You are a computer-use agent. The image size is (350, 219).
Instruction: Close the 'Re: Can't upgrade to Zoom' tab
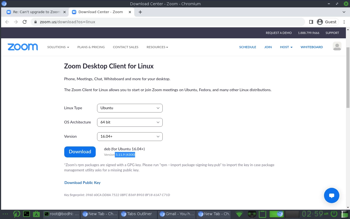coord(65,12)
